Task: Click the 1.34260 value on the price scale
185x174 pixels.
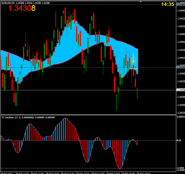Action: tap(181, 105)
